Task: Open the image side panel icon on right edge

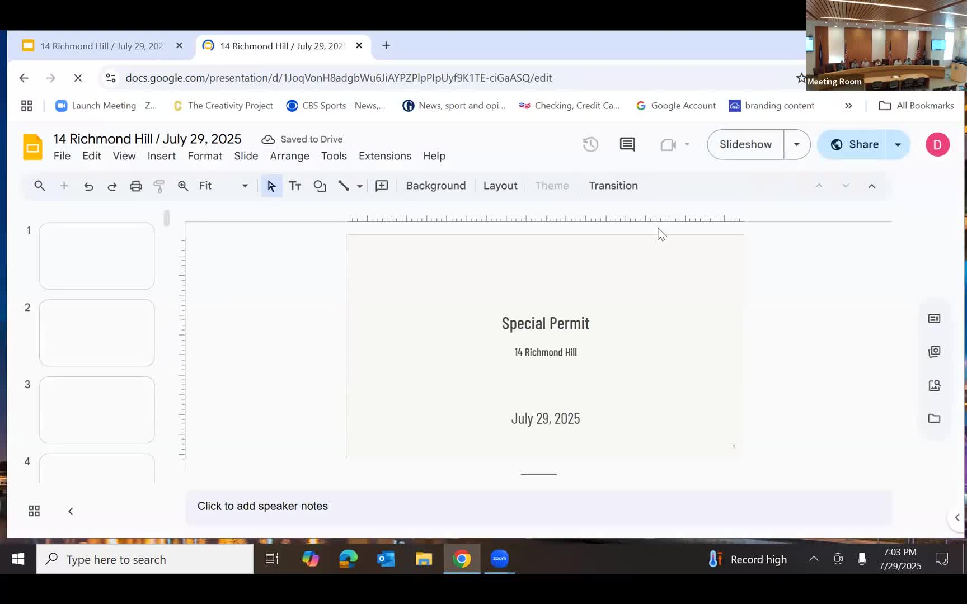Action: [934, 385]
